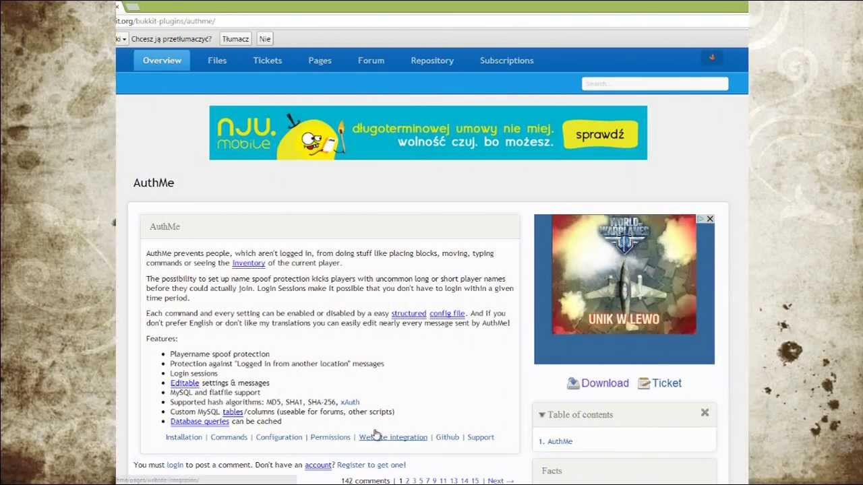Screen dimensions: 863x485
Task: Close the World of Warplanes ad
Action: [709, 219]
